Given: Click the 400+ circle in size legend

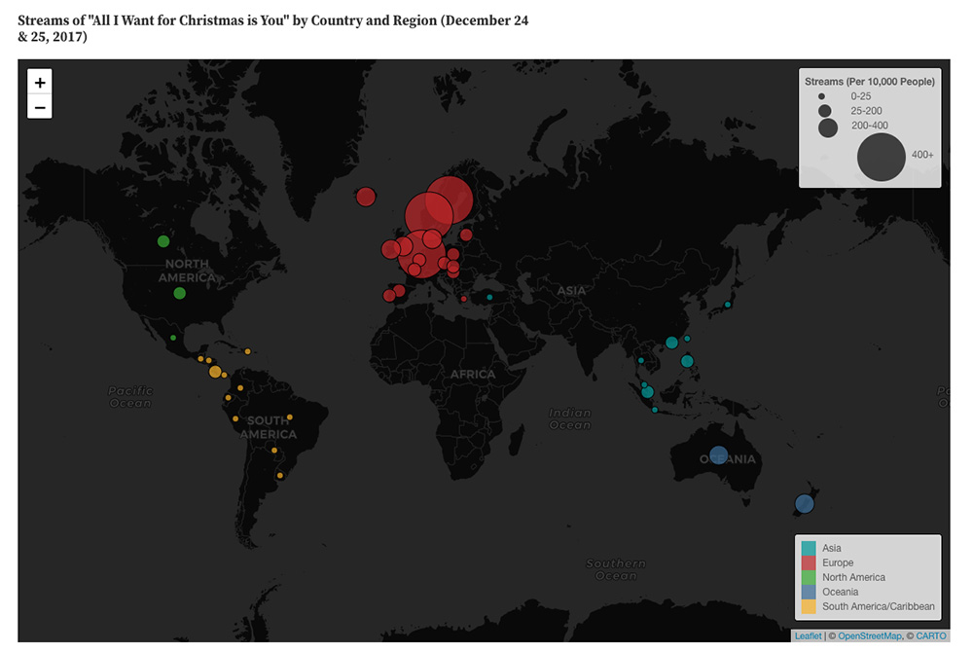Looking at the screenshot, I should pyautogui.click(x=883, y=157).
